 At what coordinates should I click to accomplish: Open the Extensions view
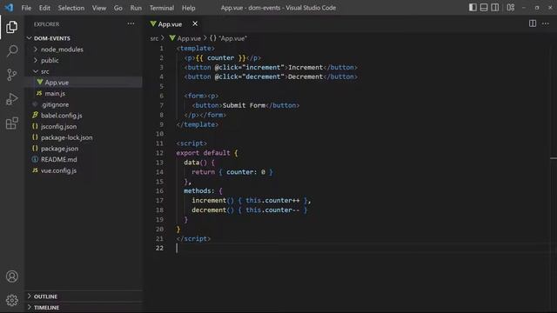click(11, 123)
